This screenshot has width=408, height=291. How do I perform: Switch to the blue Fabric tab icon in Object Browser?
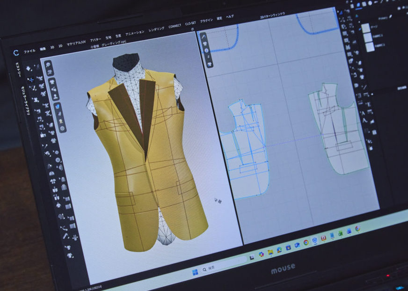(x=359, y=6)
